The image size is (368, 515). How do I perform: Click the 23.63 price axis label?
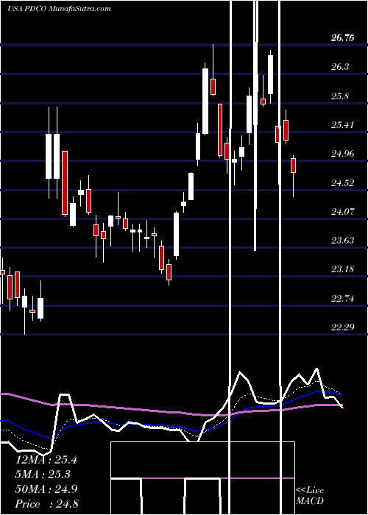click(x=343, y=241)
